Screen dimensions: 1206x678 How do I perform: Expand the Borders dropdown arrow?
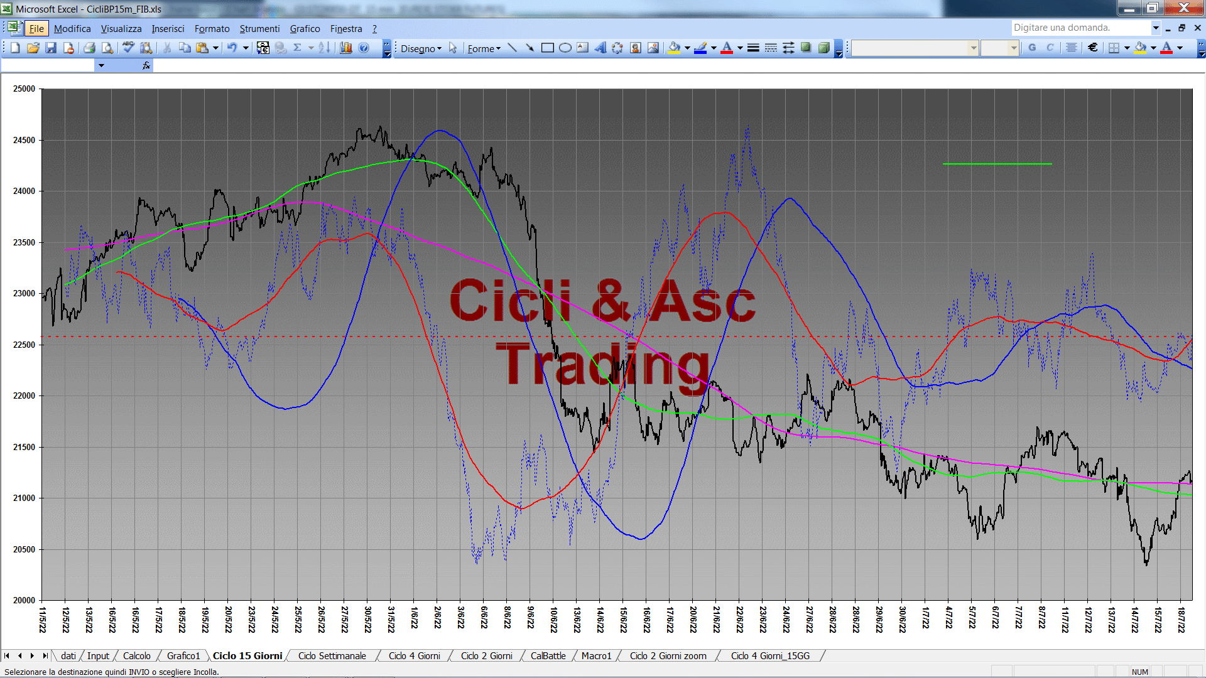coord(1127,48)
